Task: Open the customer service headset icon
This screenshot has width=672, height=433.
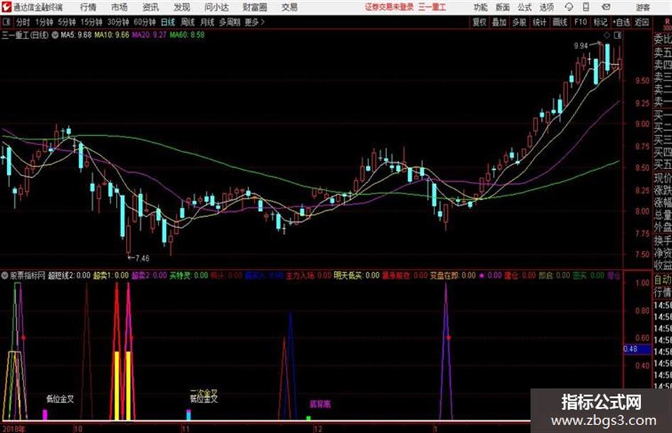Action: (569, 7)
